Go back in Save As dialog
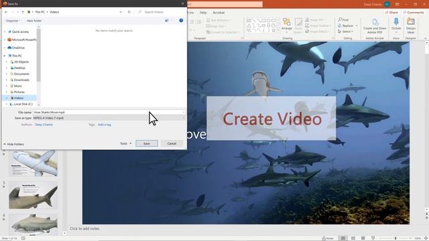The width and height of the screenshot is (429, 241). [x=6, y=12]
